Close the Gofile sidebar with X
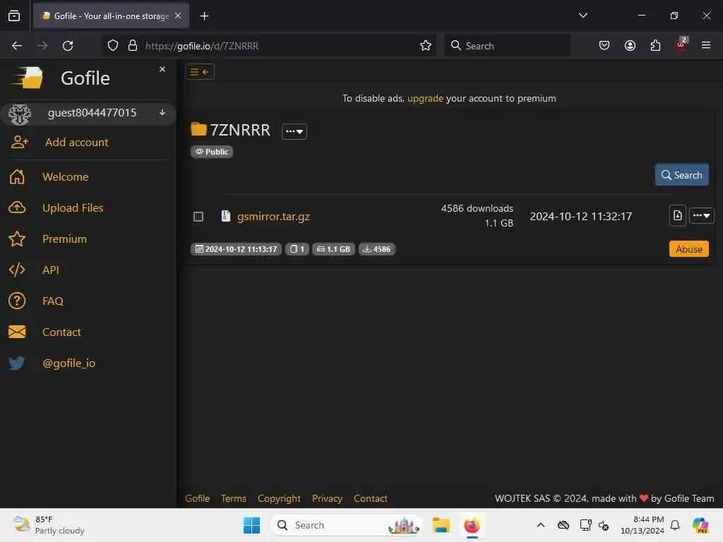This screenshot has height=542, width=723. click(162, 69)
